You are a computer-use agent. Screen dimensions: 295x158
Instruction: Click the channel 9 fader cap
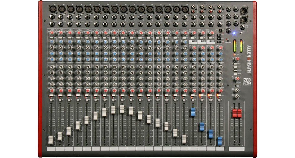coord(122,109)
